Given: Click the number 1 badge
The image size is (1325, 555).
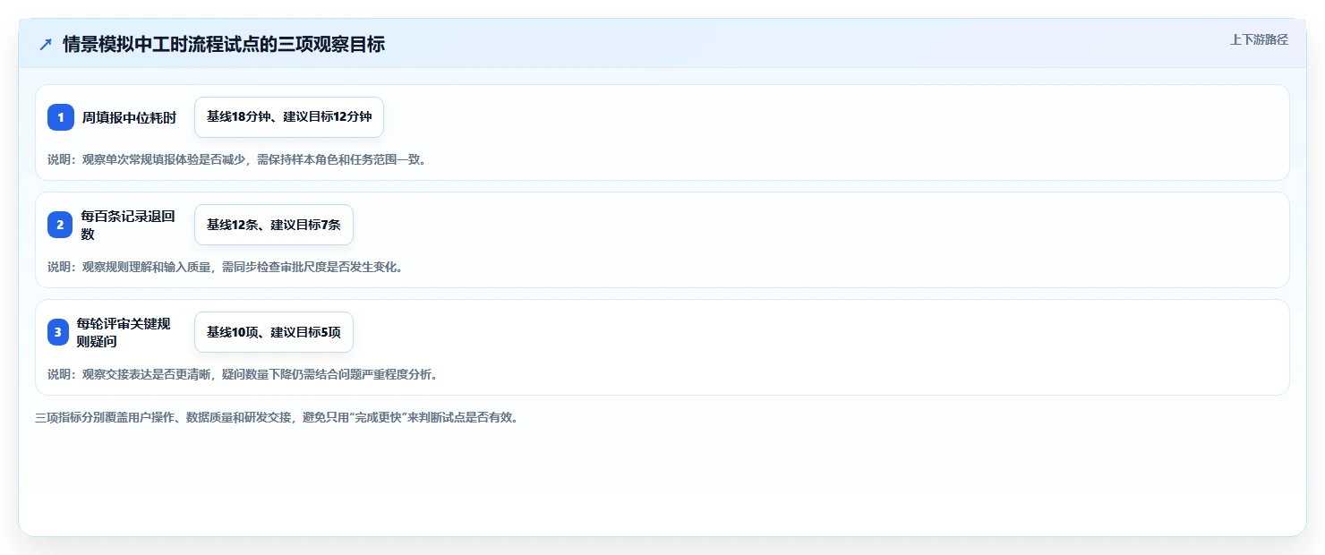Looking at the screenshot, I should (x=61, y=117).
